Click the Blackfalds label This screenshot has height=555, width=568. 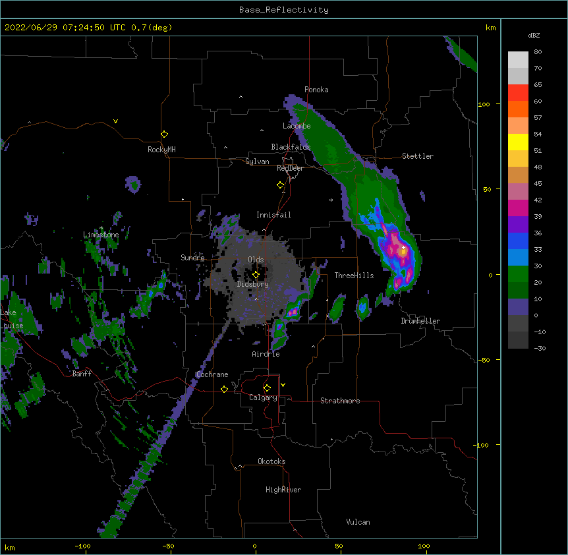click(x=291, y=147)
